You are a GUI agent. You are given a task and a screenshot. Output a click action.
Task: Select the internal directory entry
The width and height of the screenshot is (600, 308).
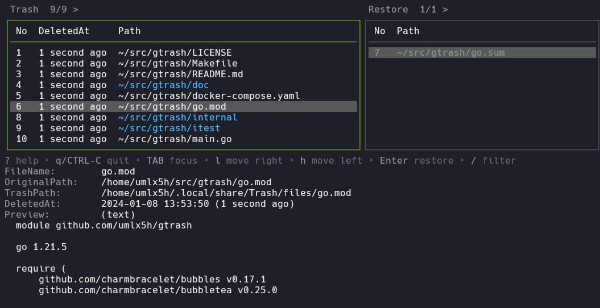177,117
